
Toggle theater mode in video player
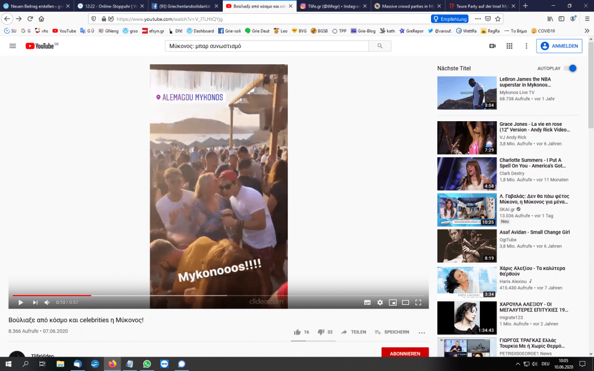(405, 302)
